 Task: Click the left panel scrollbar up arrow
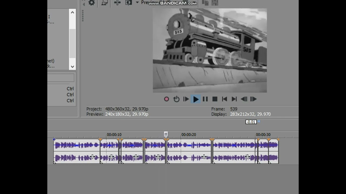[72, 12]
